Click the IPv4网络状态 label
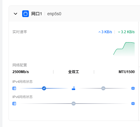 click(x=22, y=82)
